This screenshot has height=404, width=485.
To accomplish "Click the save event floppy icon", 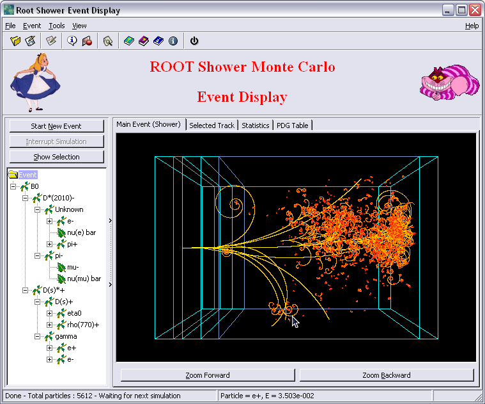I will pyautogui.click(x=30, y=41).
